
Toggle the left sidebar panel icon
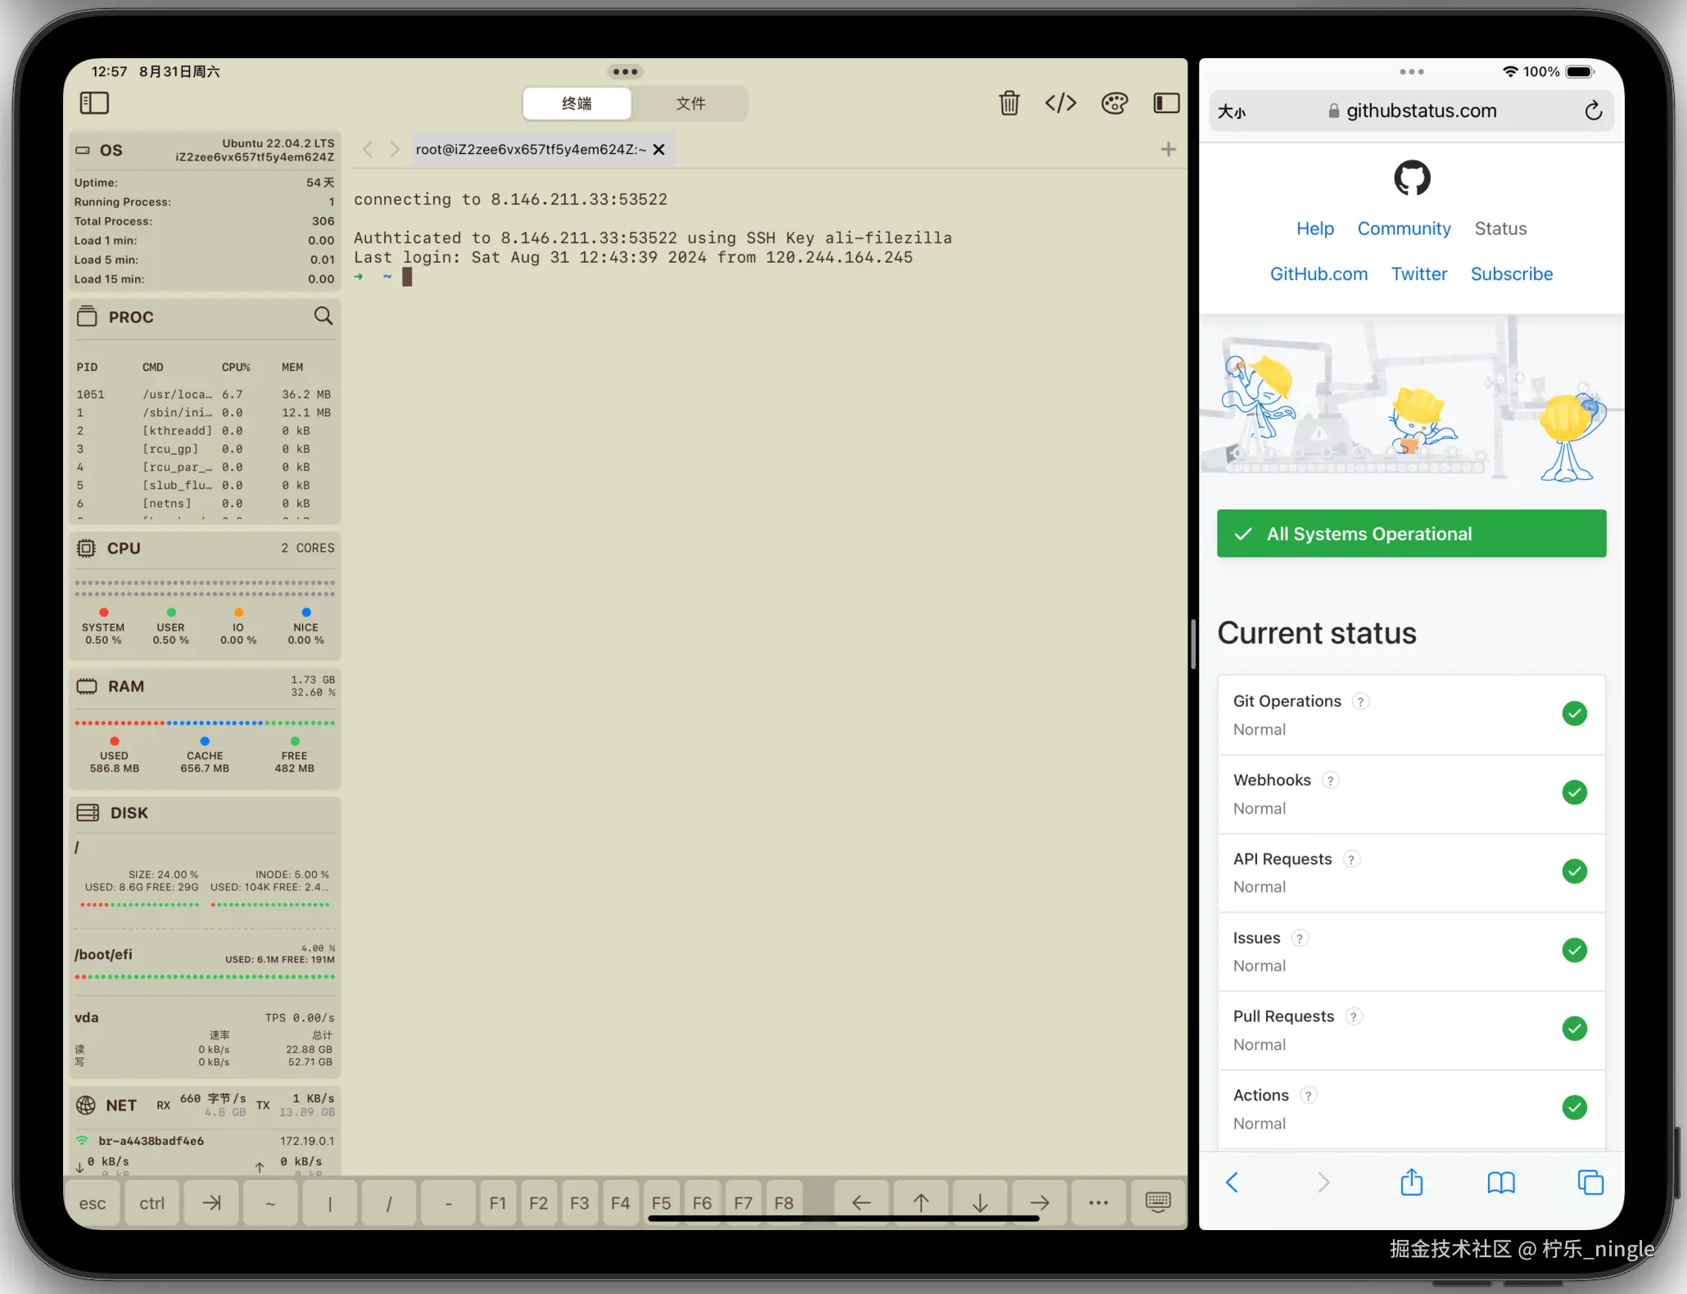point(94,103)
